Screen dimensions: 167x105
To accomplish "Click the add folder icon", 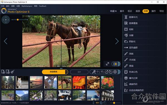I will [8, 72].
